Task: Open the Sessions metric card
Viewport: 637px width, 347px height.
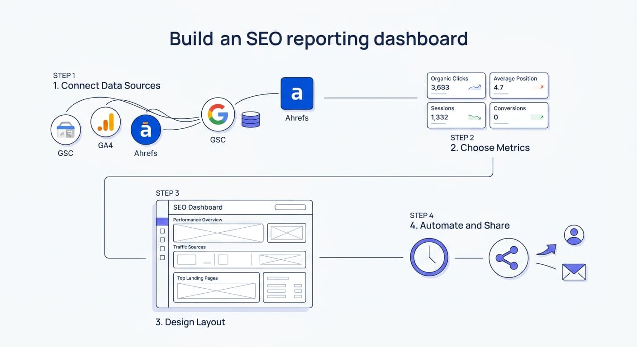Action: [456, 115]
